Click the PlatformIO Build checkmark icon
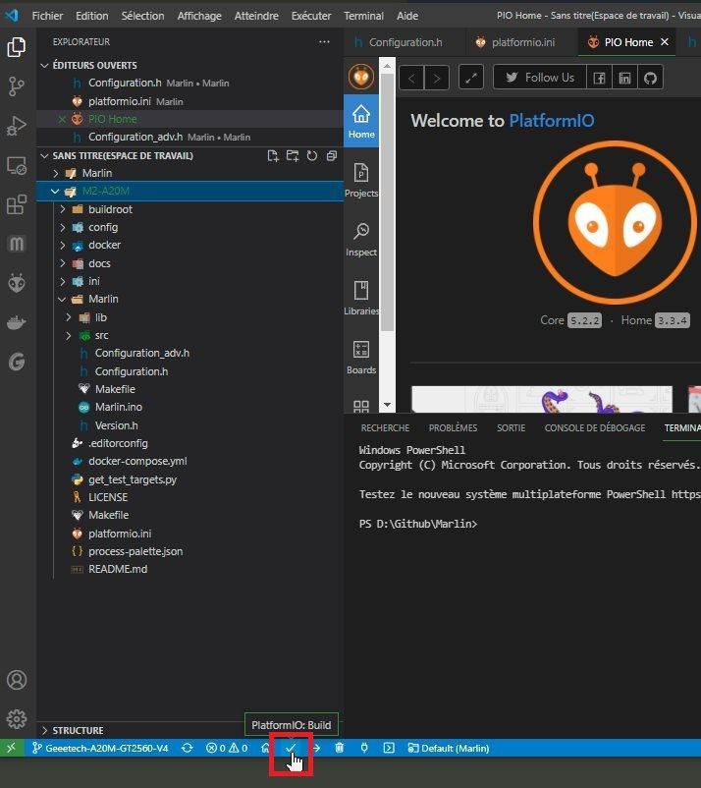701x788 pixels. (291, 749)
